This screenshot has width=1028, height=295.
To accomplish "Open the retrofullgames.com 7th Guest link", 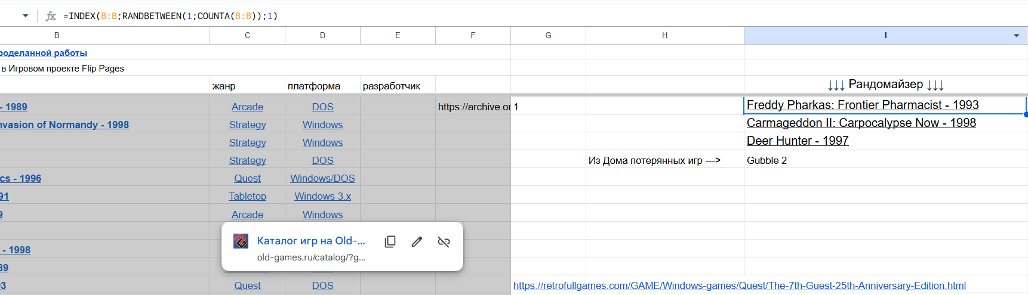I will (x=739, y=286).
